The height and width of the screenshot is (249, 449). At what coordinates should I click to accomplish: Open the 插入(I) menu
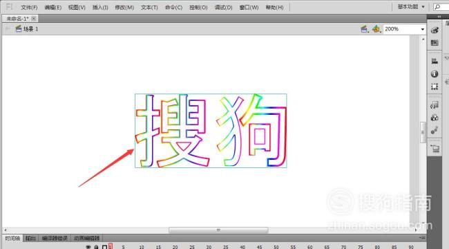pos(100,7)
